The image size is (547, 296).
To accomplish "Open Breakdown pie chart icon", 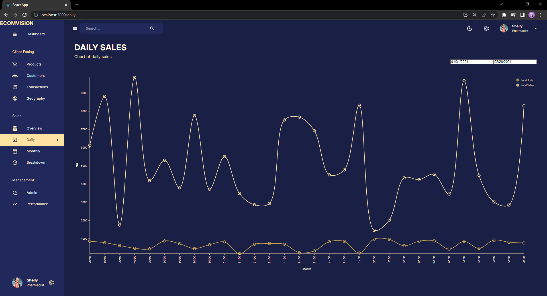I will tap(15, 163).
